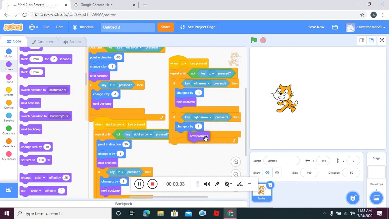Open the language globe menu
The image size is (389, 219).
pos(33,27)
